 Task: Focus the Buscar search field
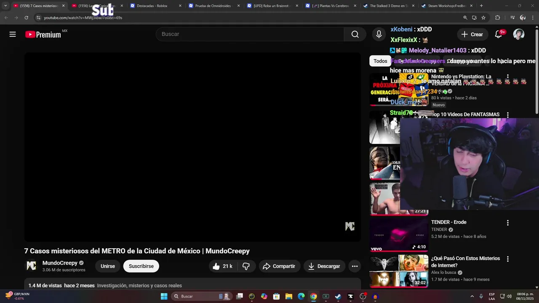click(250, 34)
